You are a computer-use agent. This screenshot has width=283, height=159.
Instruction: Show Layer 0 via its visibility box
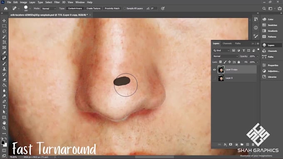(214, 78)
